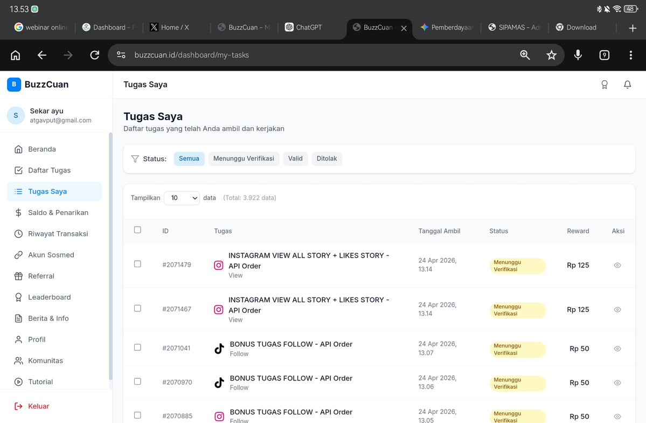This screenshot has height=423, width=646.
Task: Open Berita & Info page
Action: (54, 318)
